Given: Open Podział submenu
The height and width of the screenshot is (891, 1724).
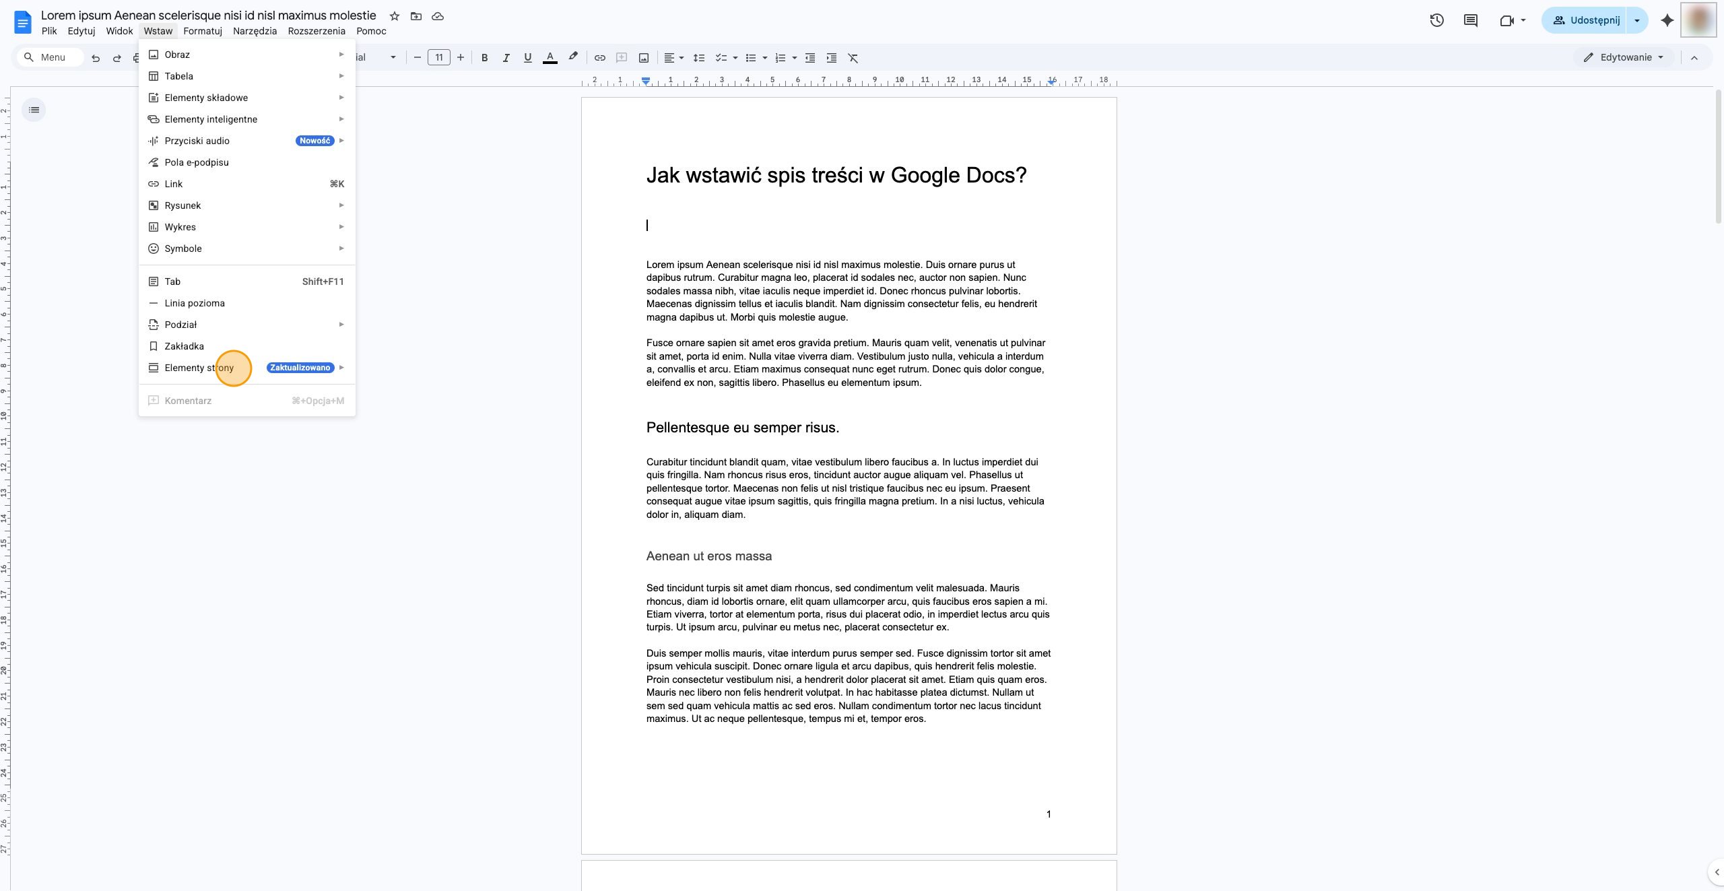Looking at the screenshot, I should [x=246, y=325].
